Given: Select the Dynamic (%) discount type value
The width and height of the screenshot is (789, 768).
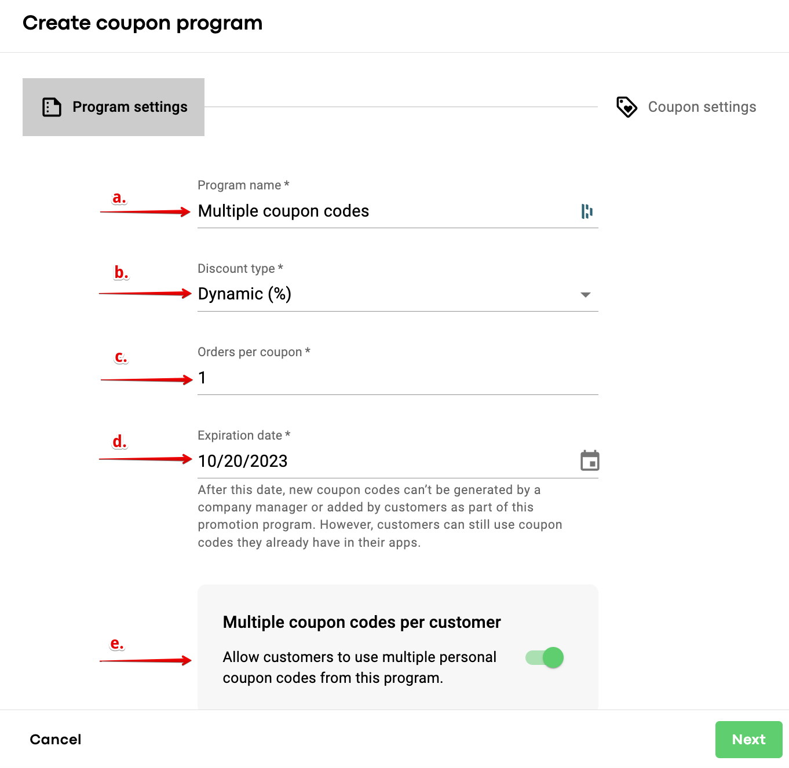Looking at the screenshot, I should click(x=244, y=294).
